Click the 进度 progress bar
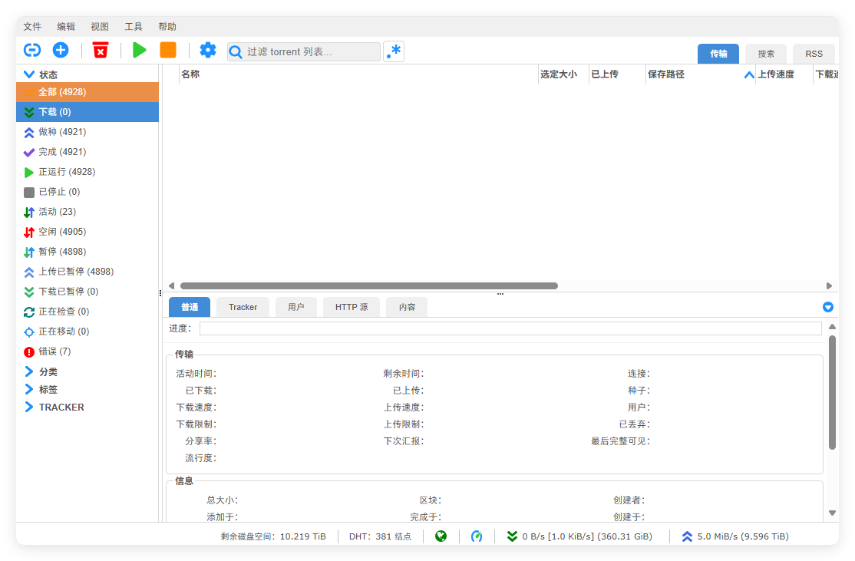 pyautogui.click(x=510, y=328)
